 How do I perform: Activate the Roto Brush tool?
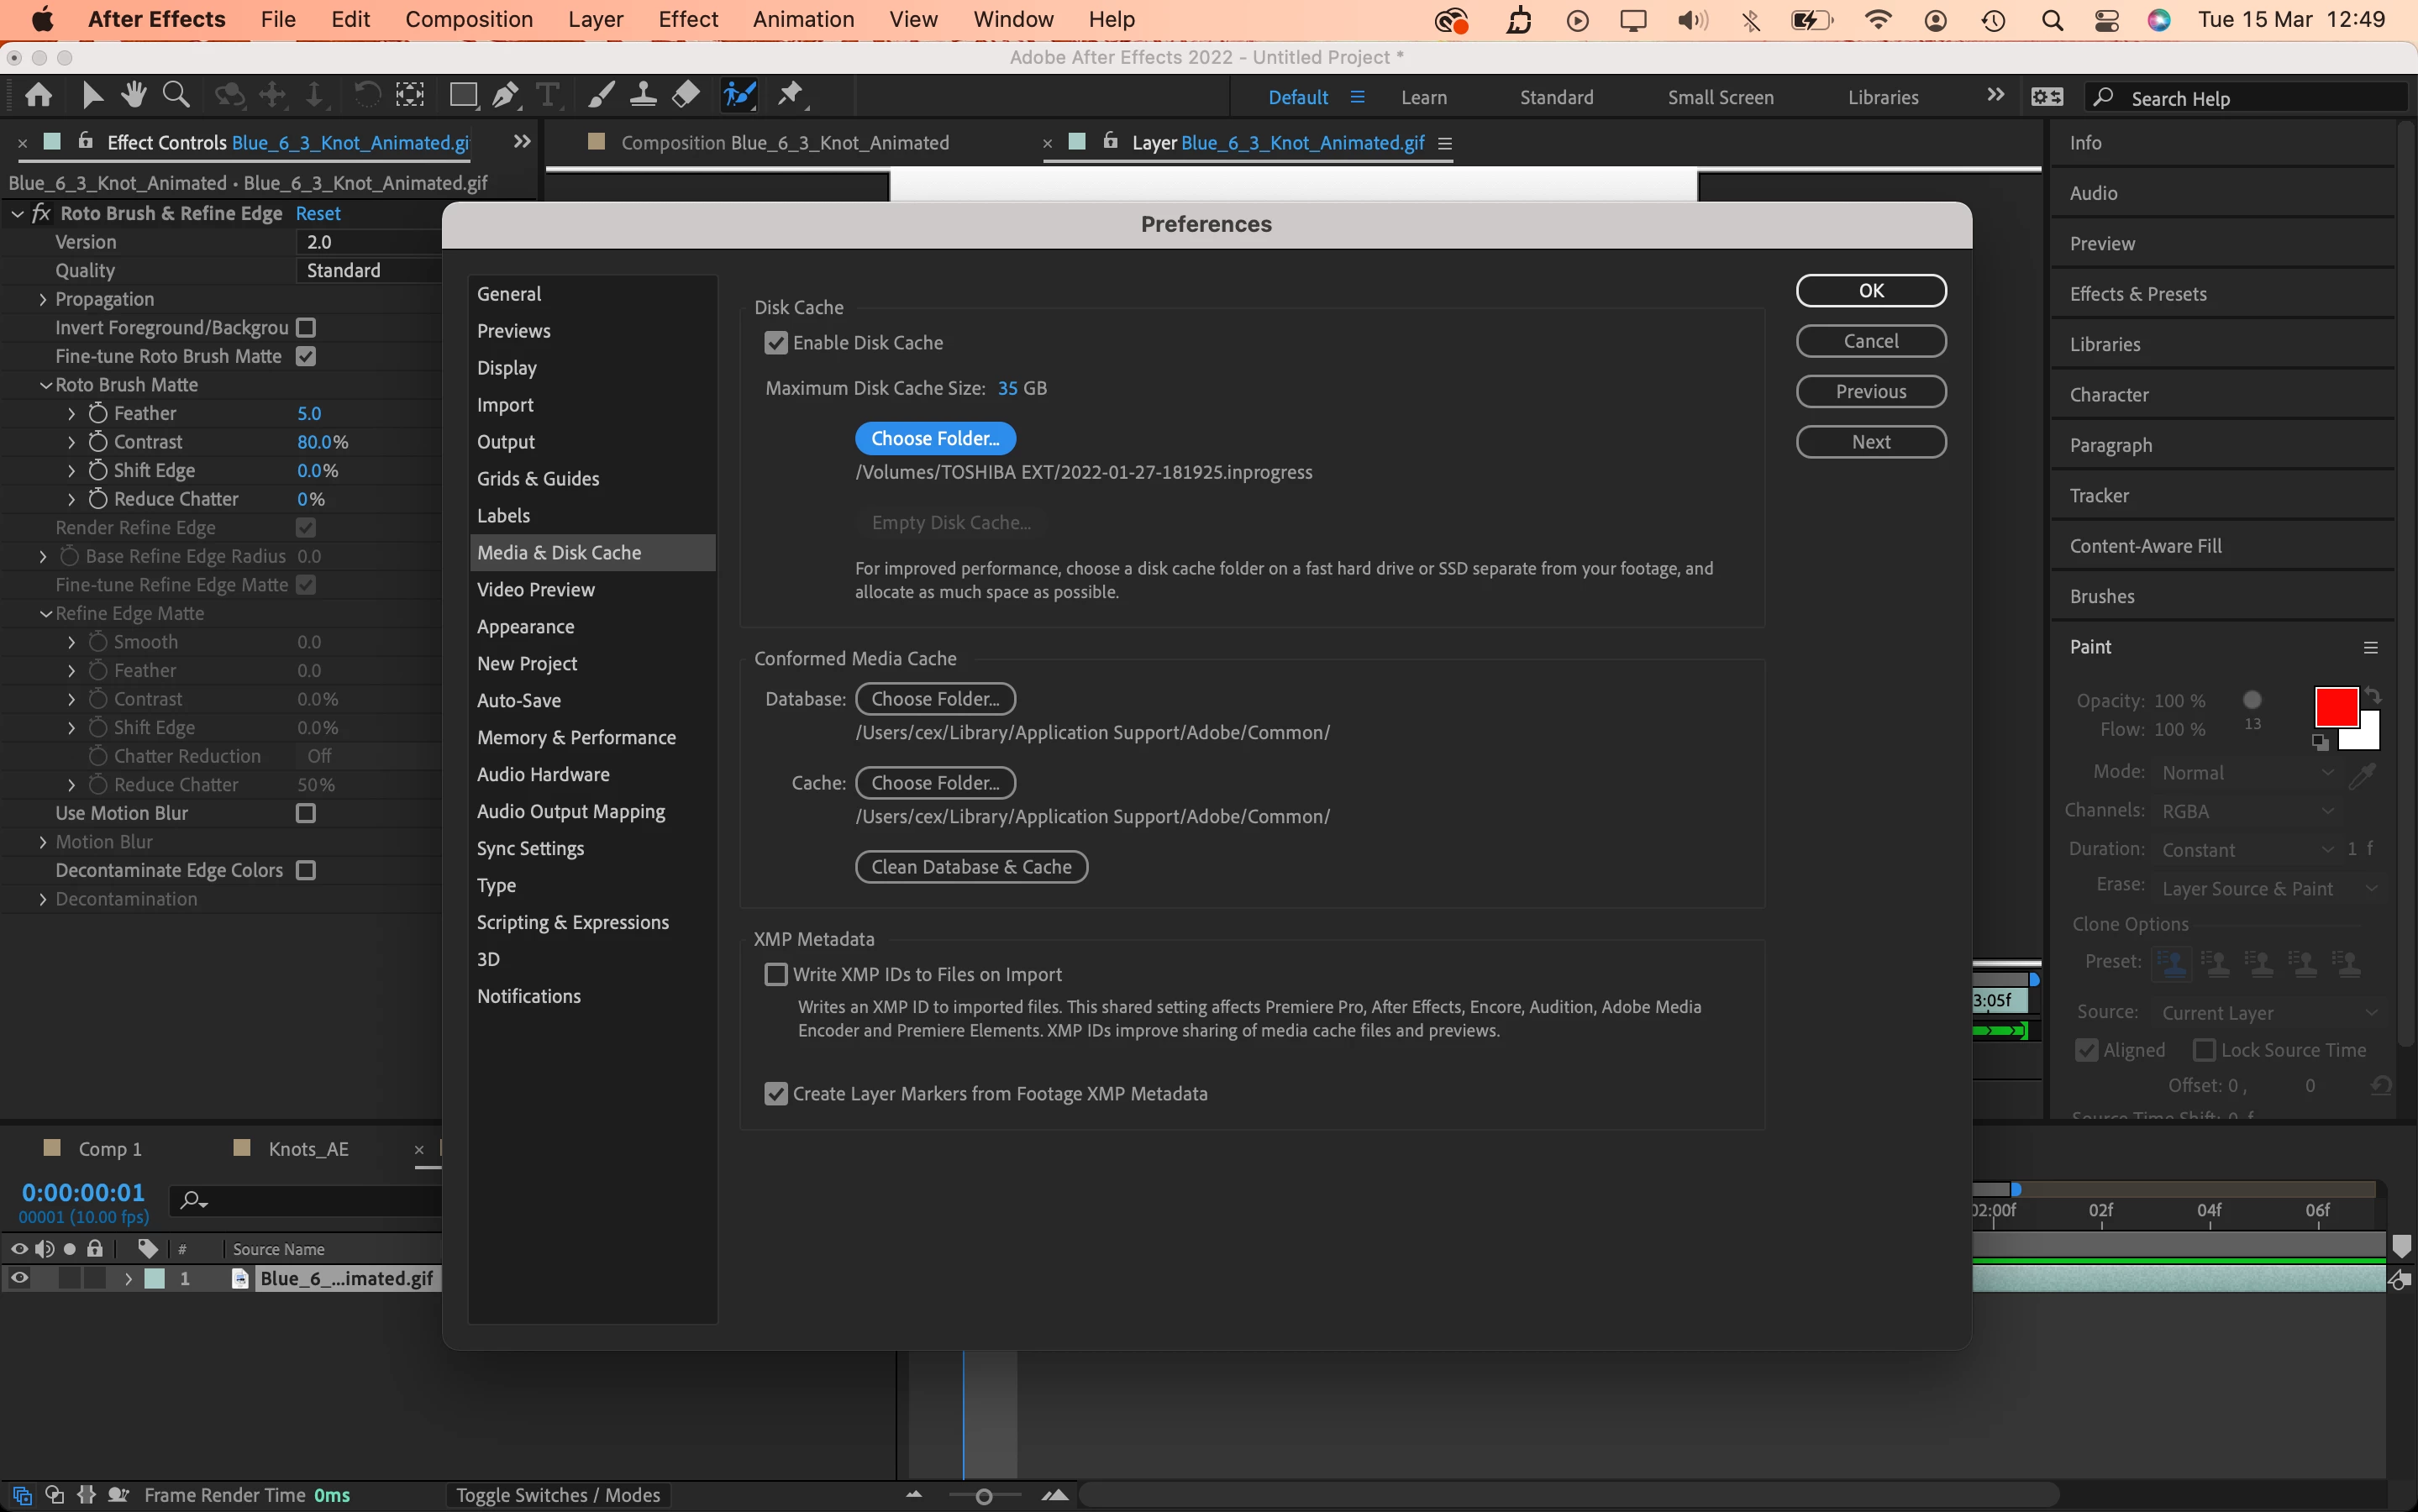[x=739, y=95]
